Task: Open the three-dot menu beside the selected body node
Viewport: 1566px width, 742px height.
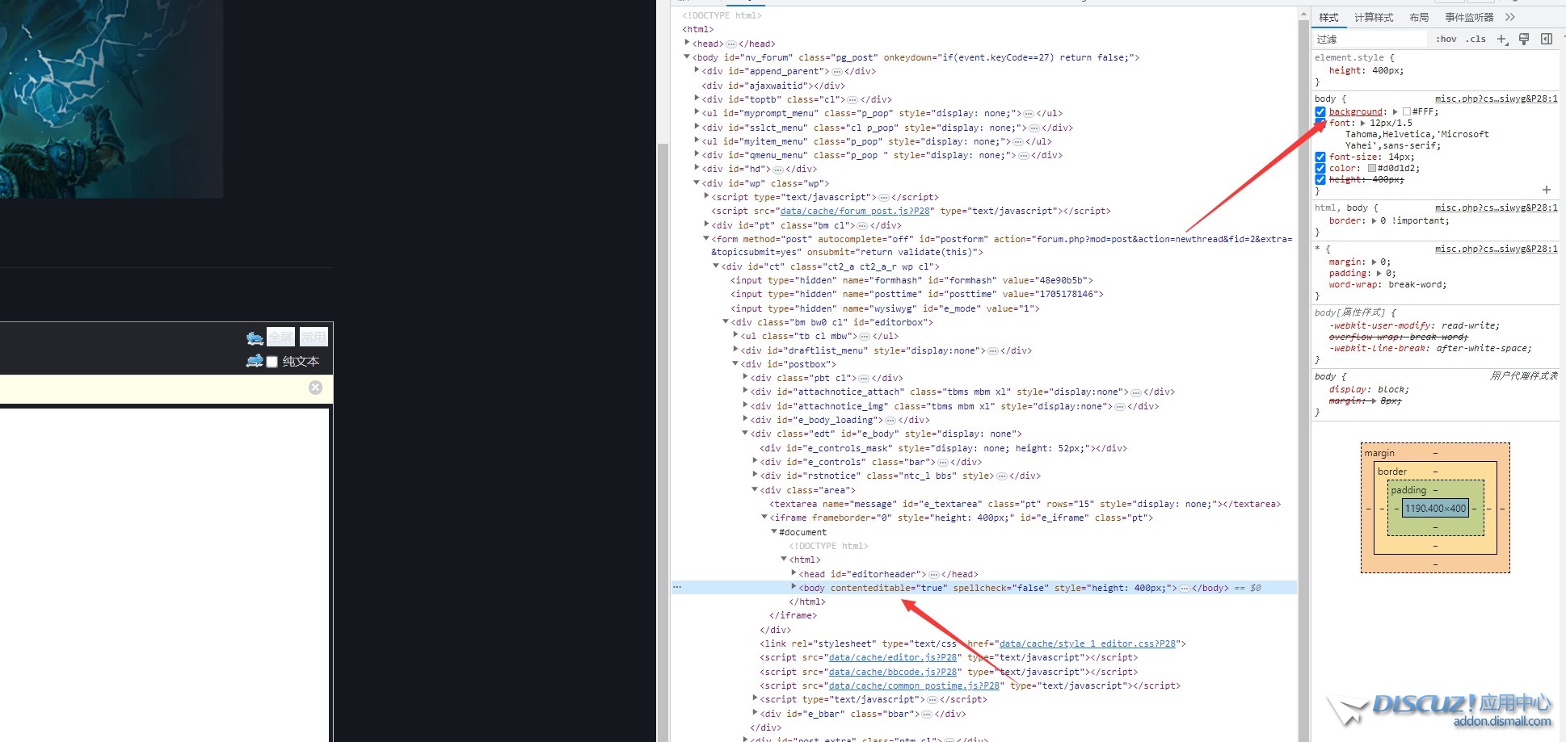Action: click(677, 588)
